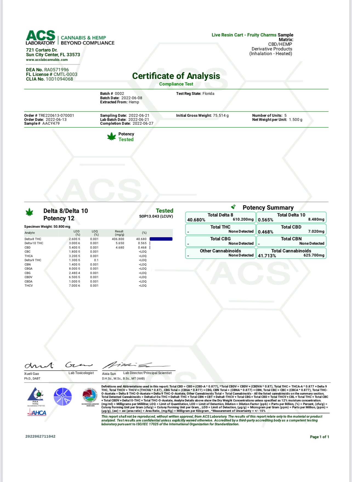Click the Page 1 of 1 label
The width and height of the screenshot is (352, 482).
tap(319, 437)
